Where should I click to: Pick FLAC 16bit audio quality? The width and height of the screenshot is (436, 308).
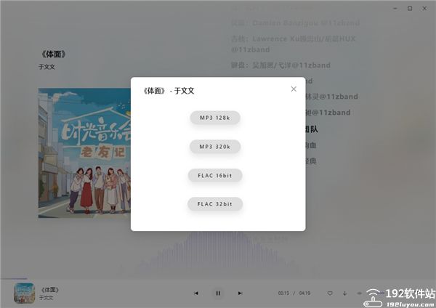215,175
